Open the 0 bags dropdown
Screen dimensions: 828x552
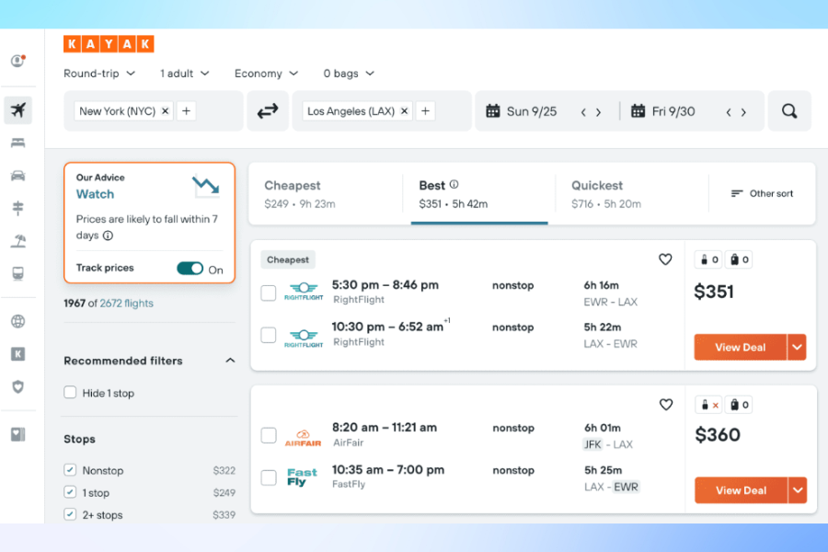tap(349, 74)
